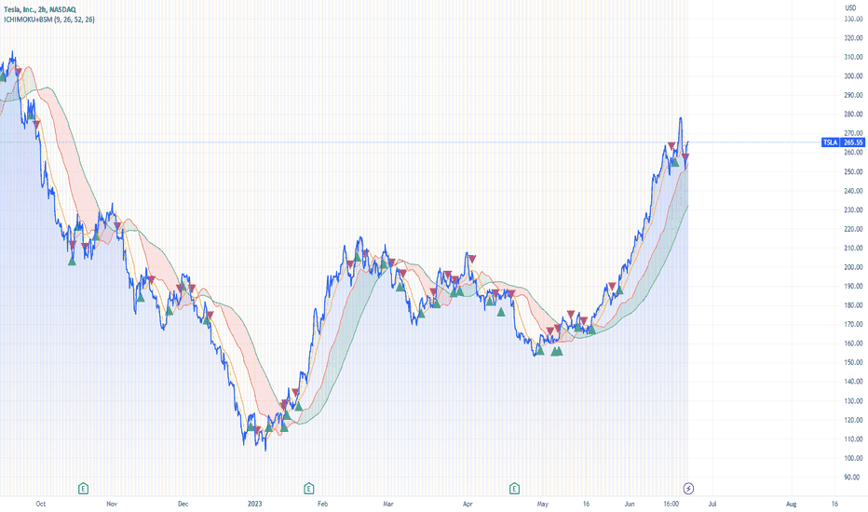Click the Jun label on time axis
868x512 pixels.
pyautogui.click(x=629, y=504)
